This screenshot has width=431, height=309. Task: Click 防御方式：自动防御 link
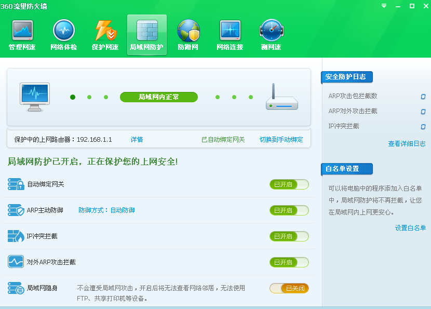tap(106, 210)
